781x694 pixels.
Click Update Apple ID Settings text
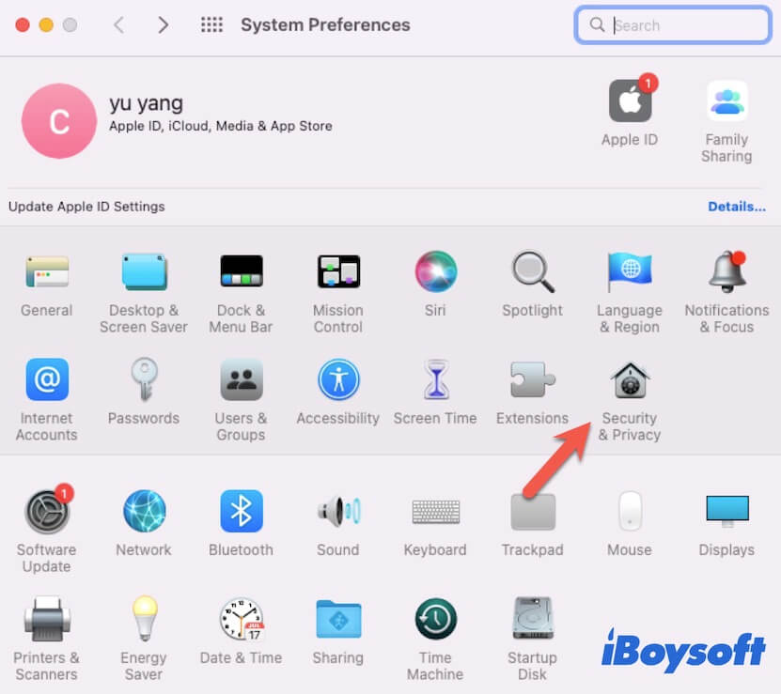[x=86, y=206]
